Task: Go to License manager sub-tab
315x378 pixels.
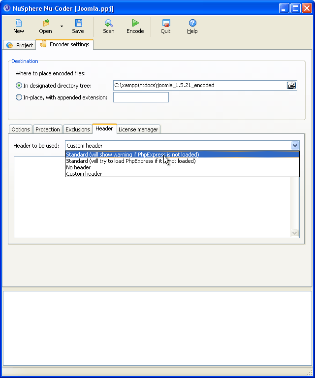Action: pyautogui.click(x=138, y=129)
